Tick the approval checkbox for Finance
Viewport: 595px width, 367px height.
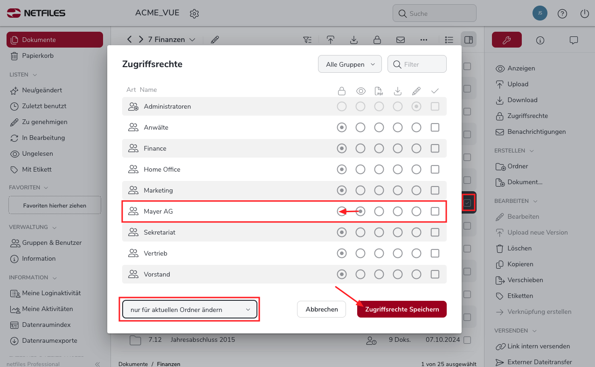435,148
